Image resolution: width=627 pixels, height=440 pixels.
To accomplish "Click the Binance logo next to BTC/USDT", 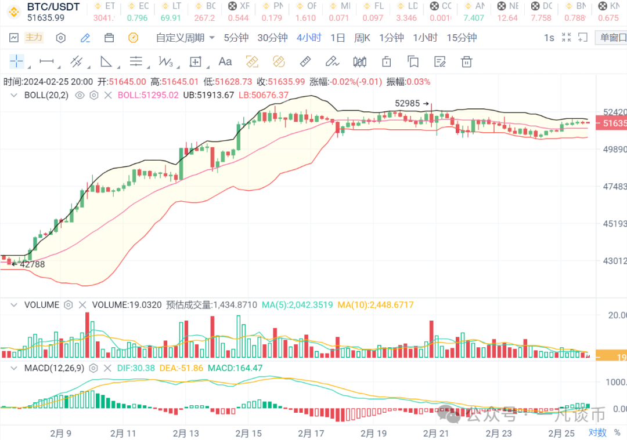I will point(13,12).
